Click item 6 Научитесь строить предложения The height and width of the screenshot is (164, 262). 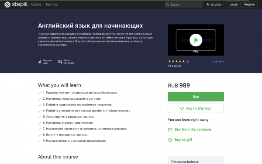click(x=68, y=123)
